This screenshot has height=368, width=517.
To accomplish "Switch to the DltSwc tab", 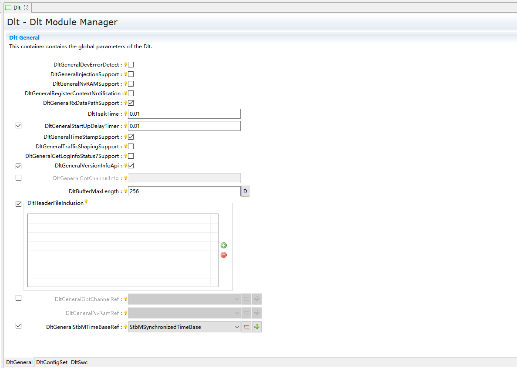I will [x=79, y=362].
